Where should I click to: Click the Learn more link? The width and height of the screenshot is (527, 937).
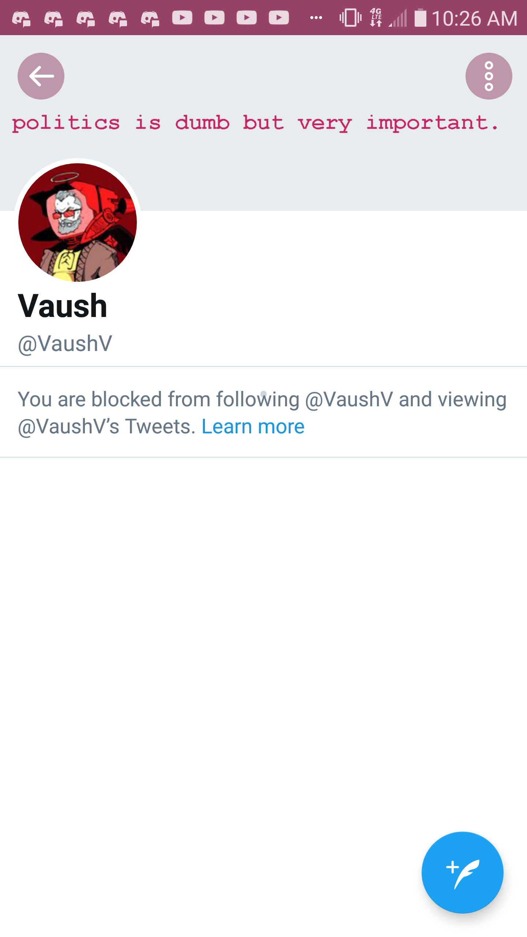[x=253, y=427]
